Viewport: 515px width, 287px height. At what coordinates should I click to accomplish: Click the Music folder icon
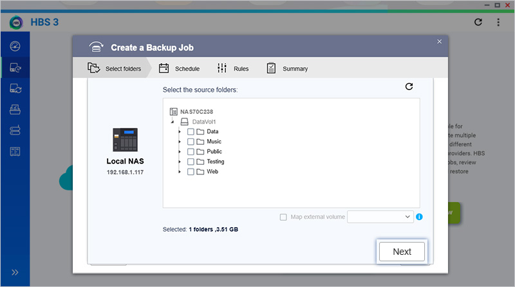200,142
